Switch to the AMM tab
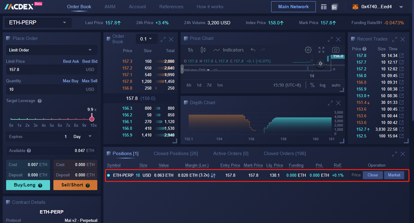 point(110,7)
